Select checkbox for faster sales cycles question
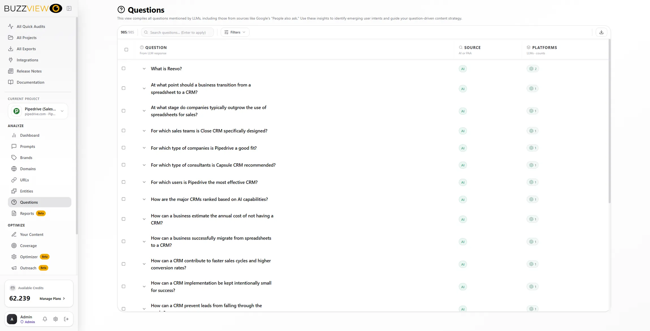This screenshot has width=650, height=331. (123, 264)
